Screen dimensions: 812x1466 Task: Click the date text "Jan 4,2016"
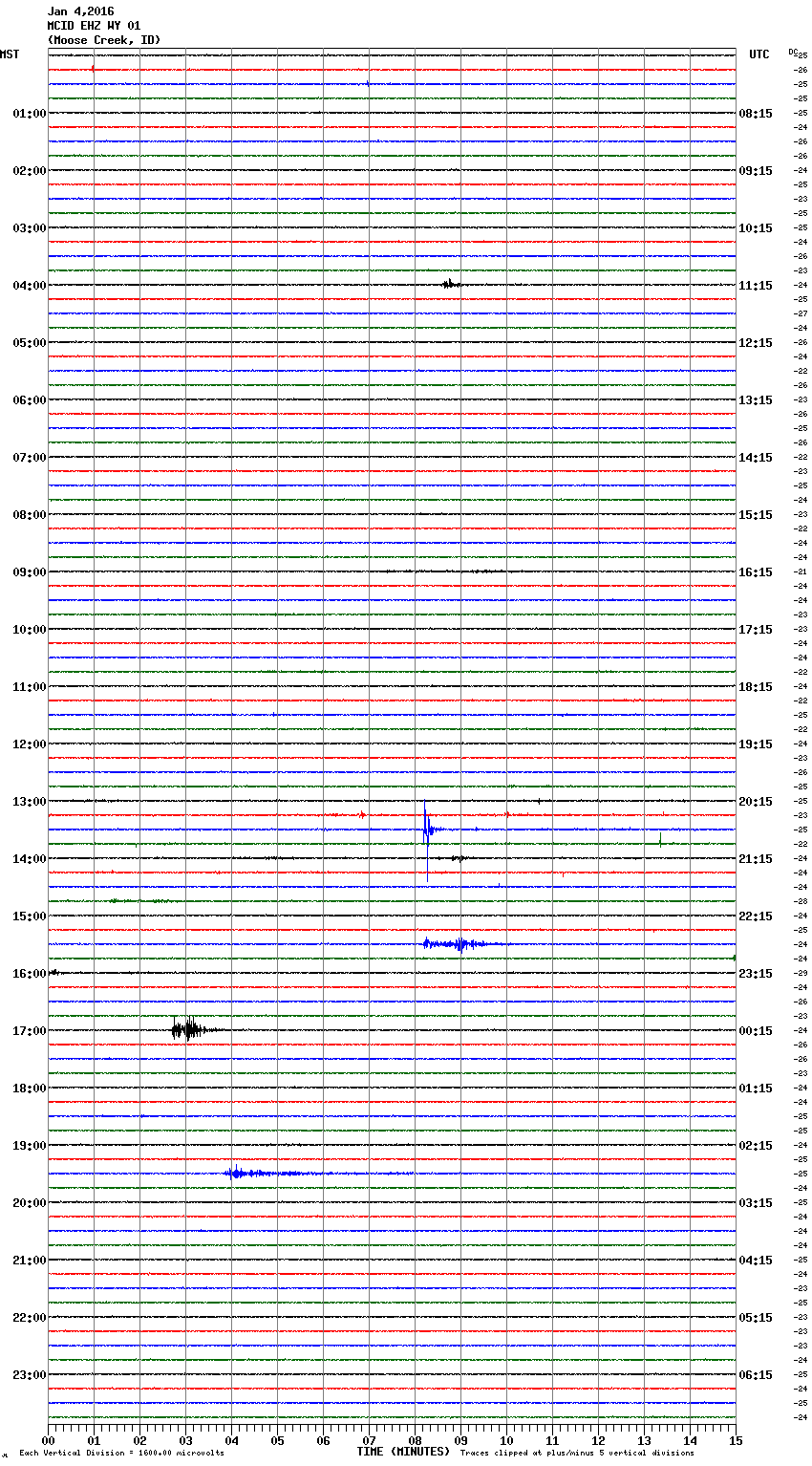[80, 11]
